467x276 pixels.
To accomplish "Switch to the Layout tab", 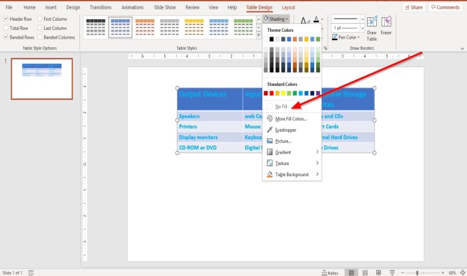I will (288, 7).
